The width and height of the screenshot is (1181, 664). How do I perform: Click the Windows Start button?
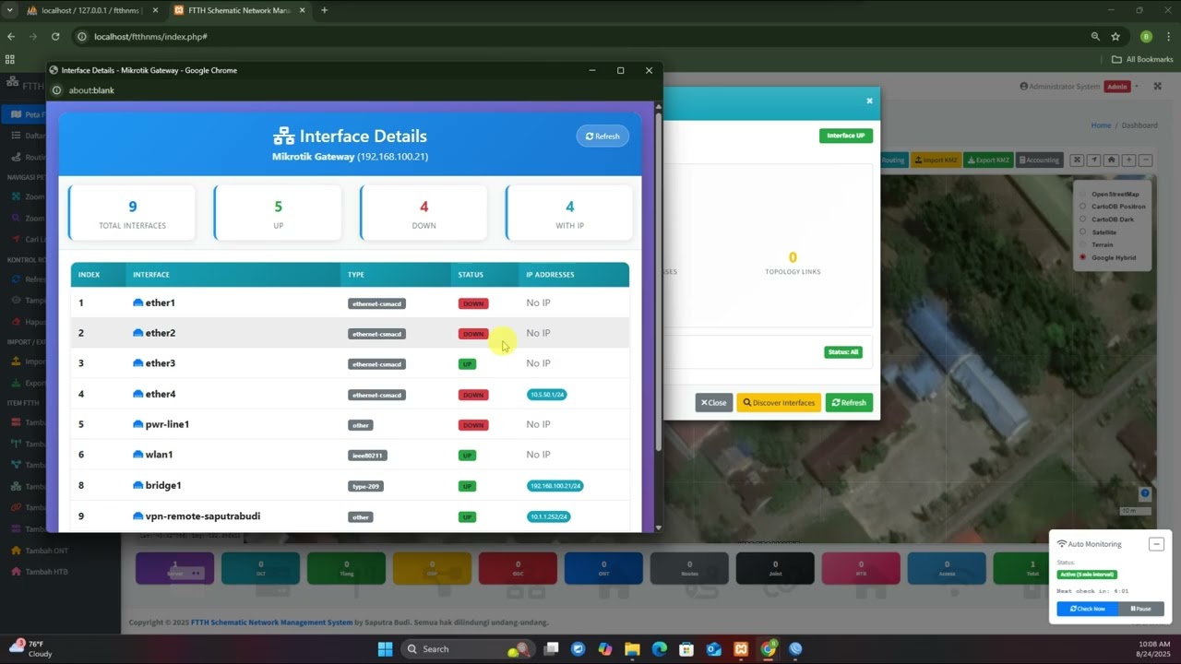pos(386,649)
